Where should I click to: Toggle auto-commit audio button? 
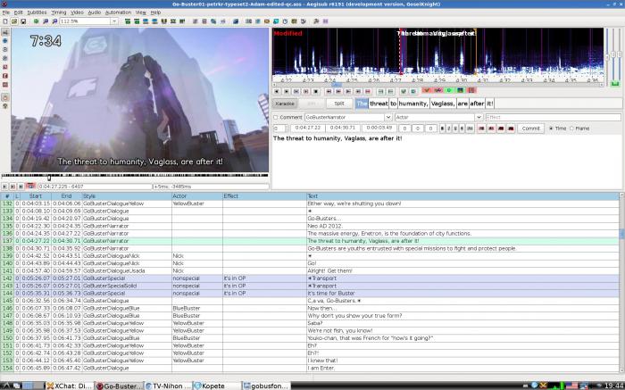(427, 90)
